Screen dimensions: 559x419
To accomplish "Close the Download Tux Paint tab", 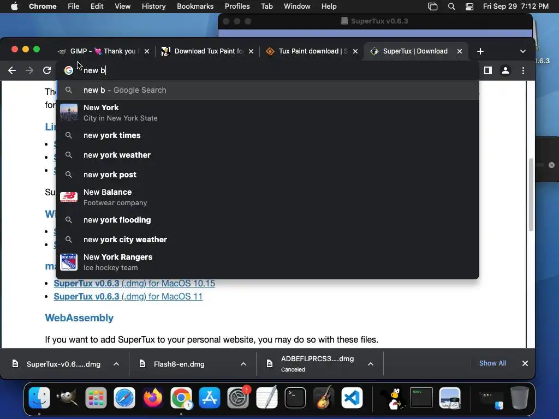I will tap(251, 51).
